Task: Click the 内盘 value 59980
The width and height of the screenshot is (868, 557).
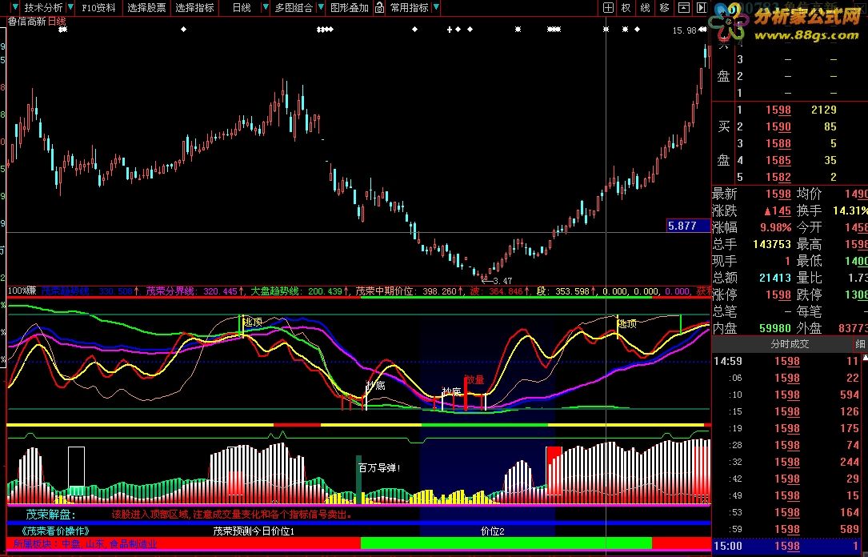Action: pyautogui.click(x=775, y=328)
